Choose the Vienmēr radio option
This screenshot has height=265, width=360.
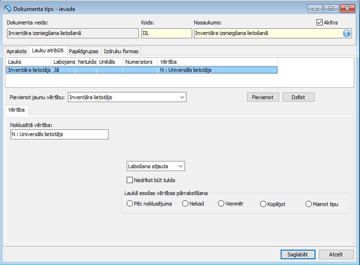pos(221,204)
